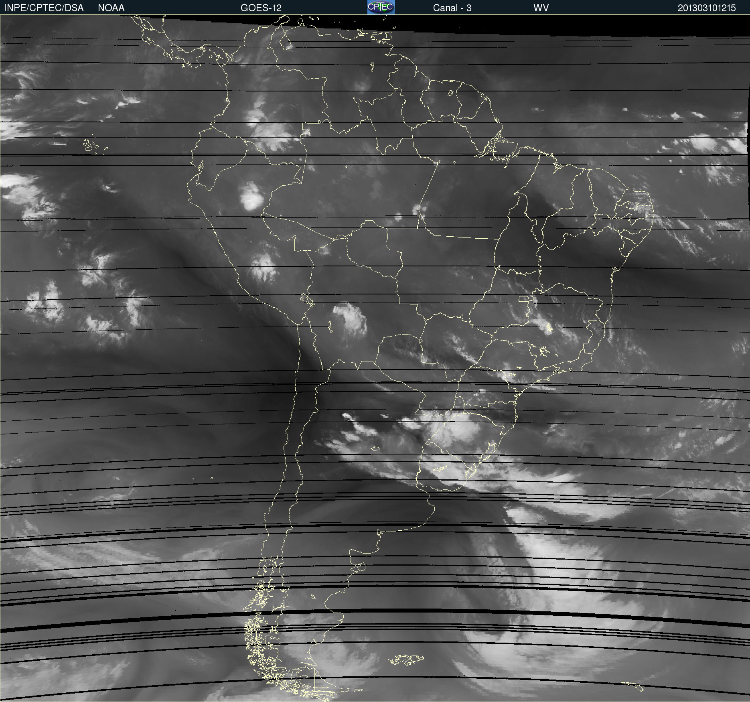Click the INPE/CPTEC/DSA header text
The width and height of the screenshot is (750, 702).
pos(44,8)
